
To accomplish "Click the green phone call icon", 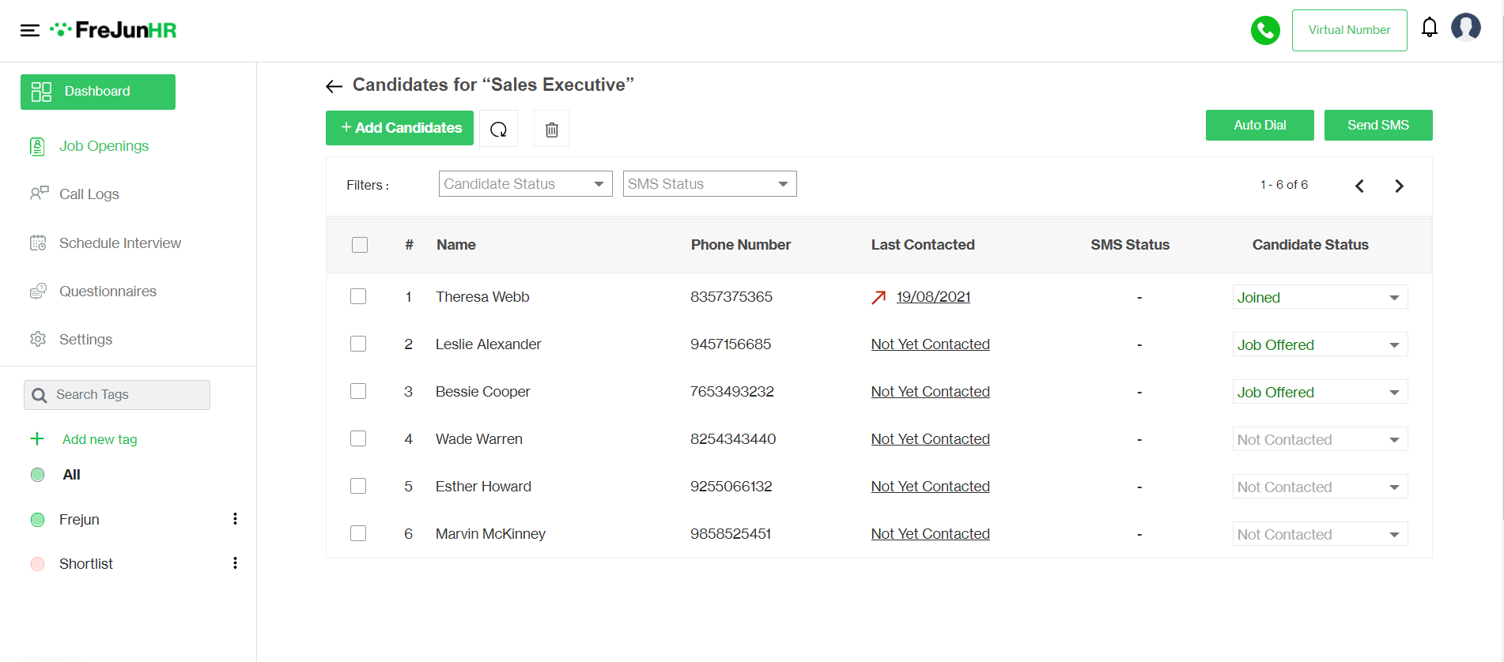I will tap(1265, 30).
